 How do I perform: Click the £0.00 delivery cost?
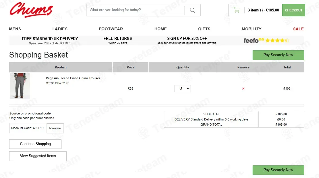[x=281, y=119]
